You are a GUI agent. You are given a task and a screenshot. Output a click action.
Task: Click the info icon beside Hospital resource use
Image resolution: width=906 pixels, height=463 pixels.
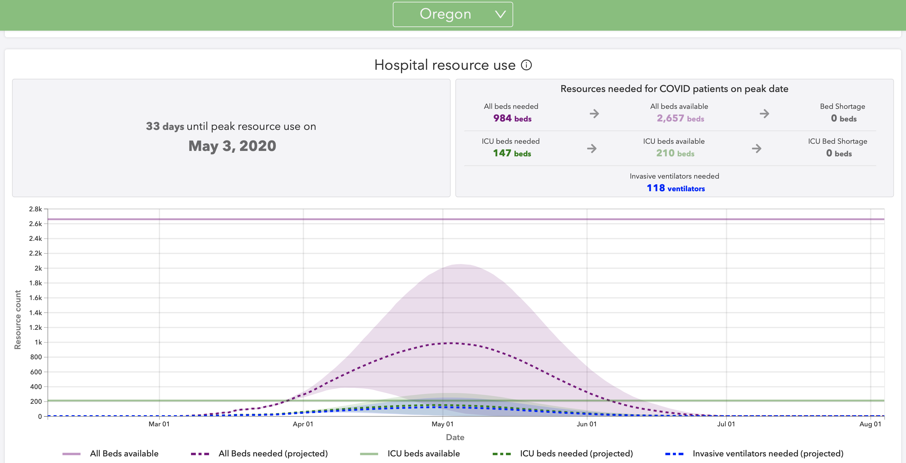(526, 65)
